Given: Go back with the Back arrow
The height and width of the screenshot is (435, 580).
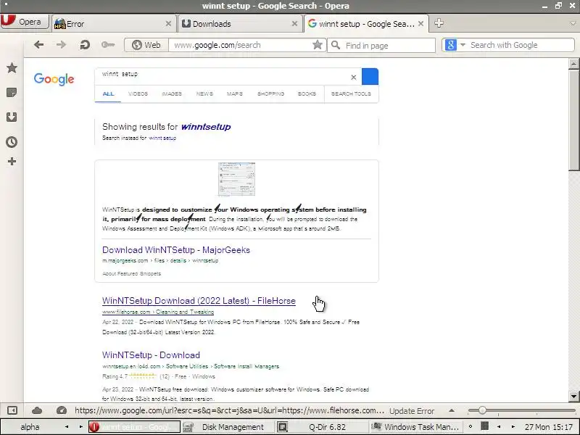Looking at the screenshot, I should [38, 45].
